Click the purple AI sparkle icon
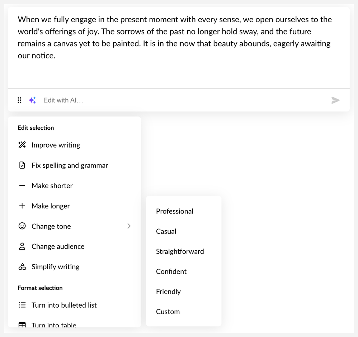 point(32,100)
